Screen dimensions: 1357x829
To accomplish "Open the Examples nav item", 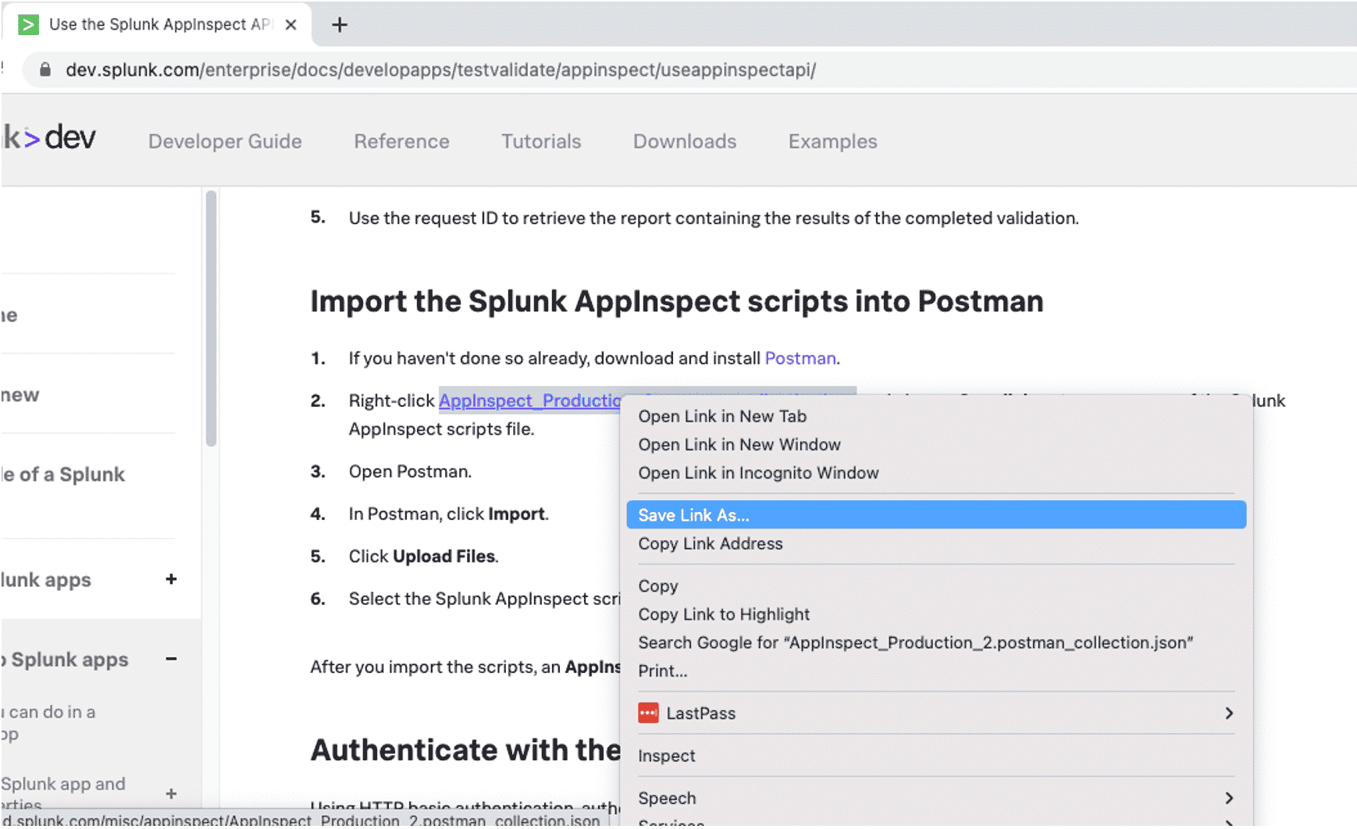I will [832, 141].
